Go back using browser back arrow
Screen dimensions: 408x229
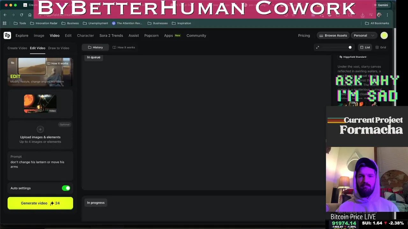coord(5,15)
